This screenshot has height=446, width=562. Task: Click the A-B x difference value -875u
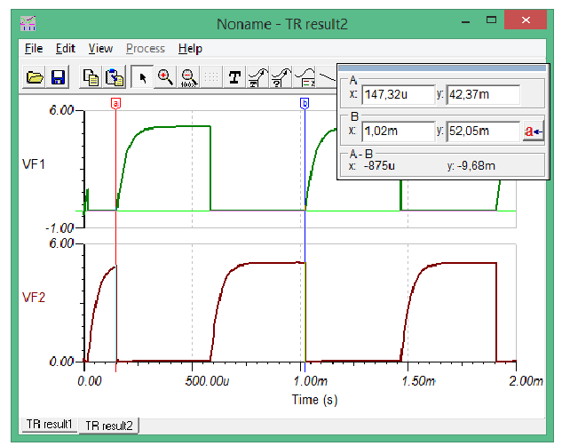click(x=379, y=166)
